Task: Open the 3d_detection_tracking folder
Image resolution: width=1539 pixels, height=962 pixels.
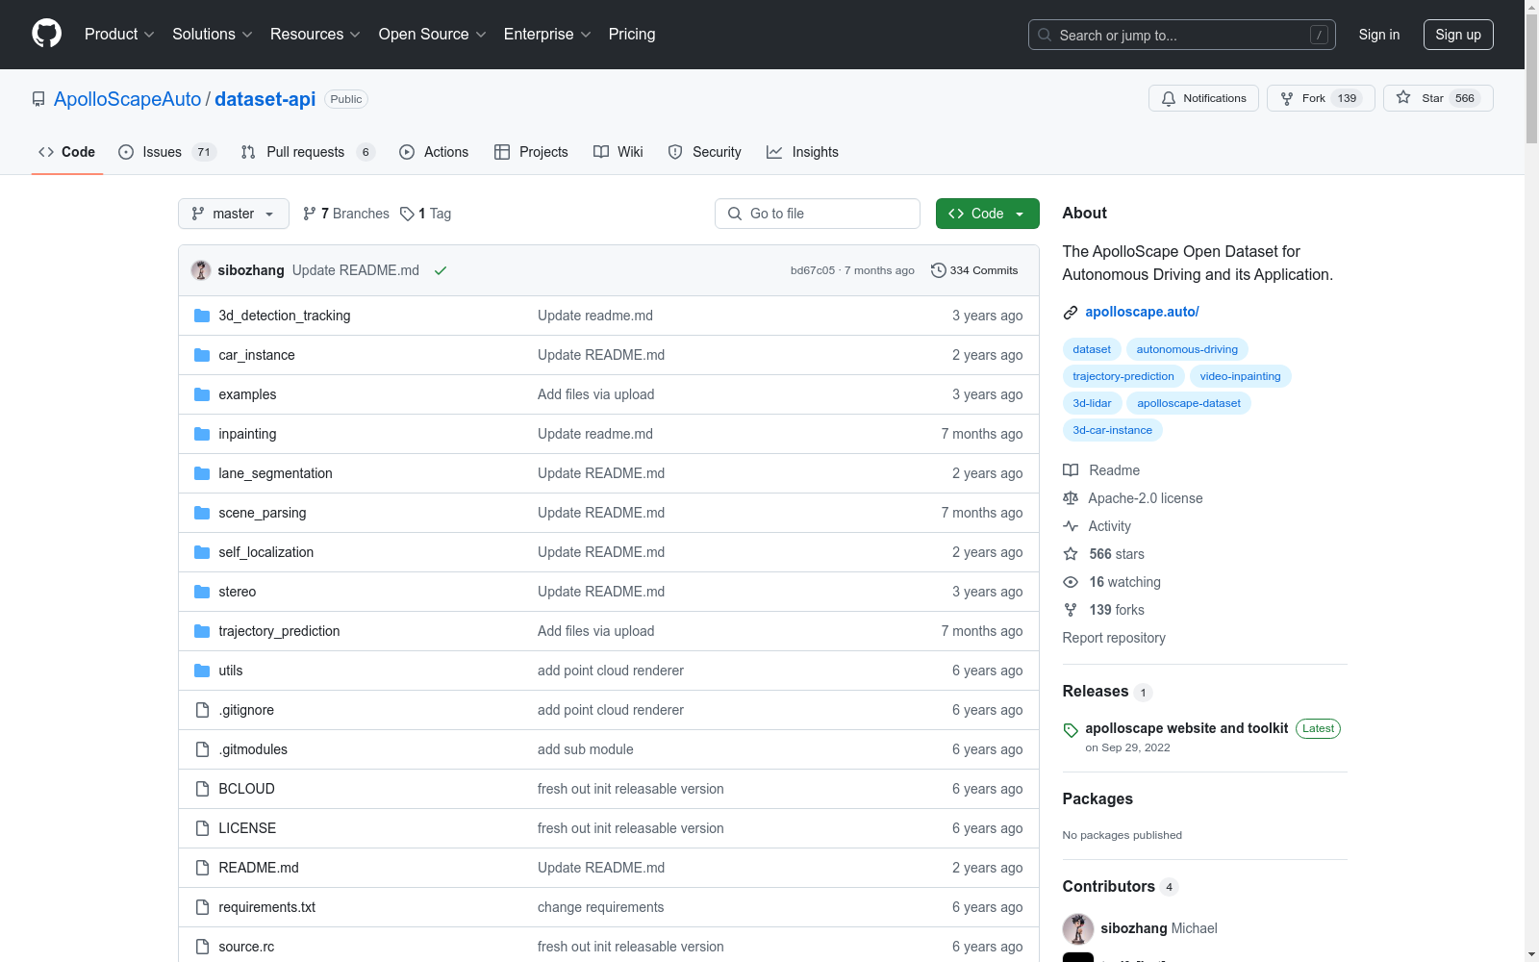Action: pyautogui.click(x=285, y=316)
